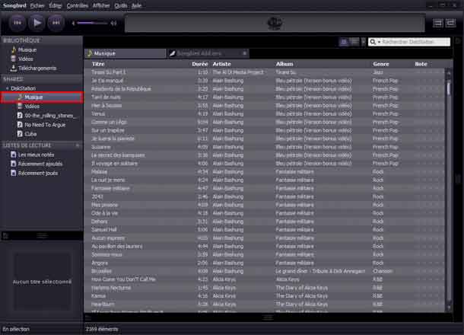Open the Outils menu
The image size is (464, 335).
coord(121,5)
